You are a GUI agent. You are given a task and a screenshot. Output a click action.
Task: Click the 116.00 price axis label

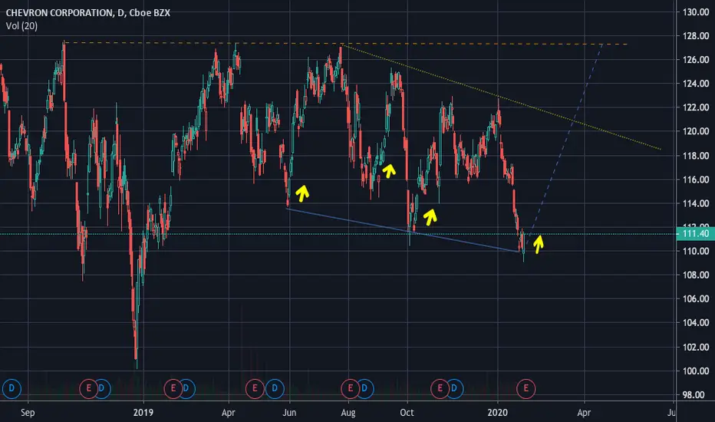[x=696, y=180]
